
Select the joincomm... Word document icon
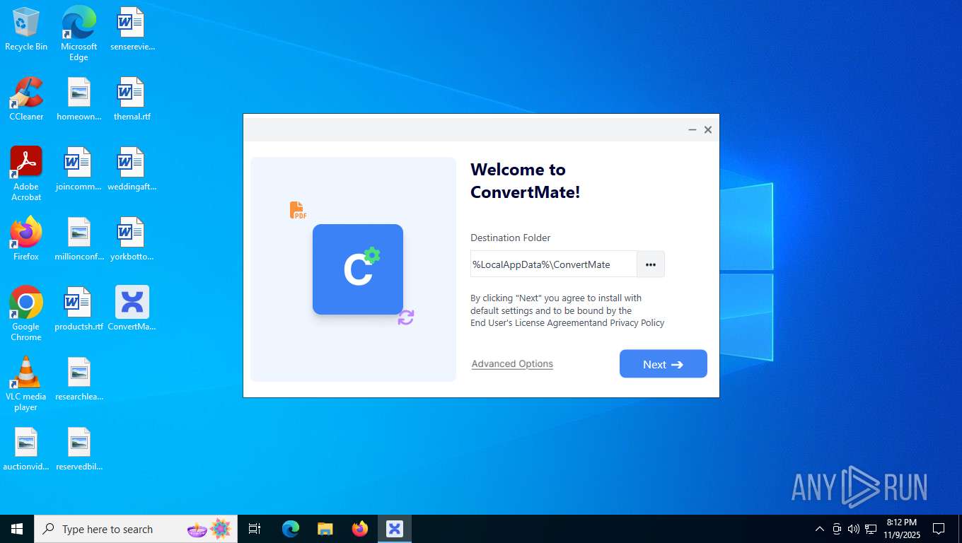click(x=79, y=169)
